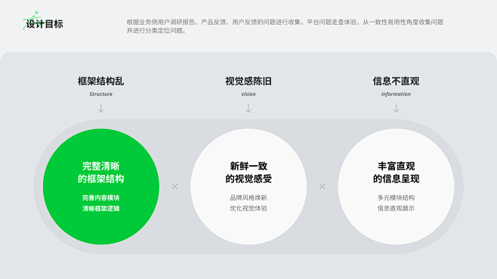Click the × between green and middle circles

175,187
